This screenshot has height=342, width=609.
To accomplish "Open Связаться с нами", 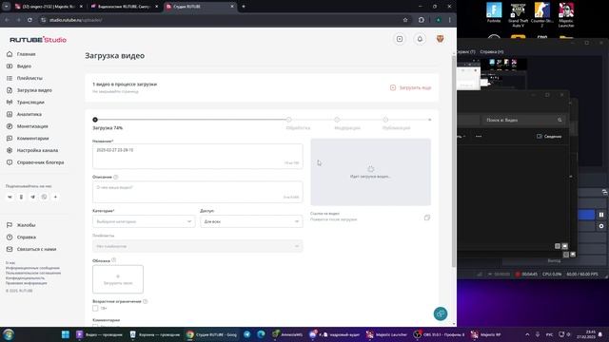I will (31, 249).
